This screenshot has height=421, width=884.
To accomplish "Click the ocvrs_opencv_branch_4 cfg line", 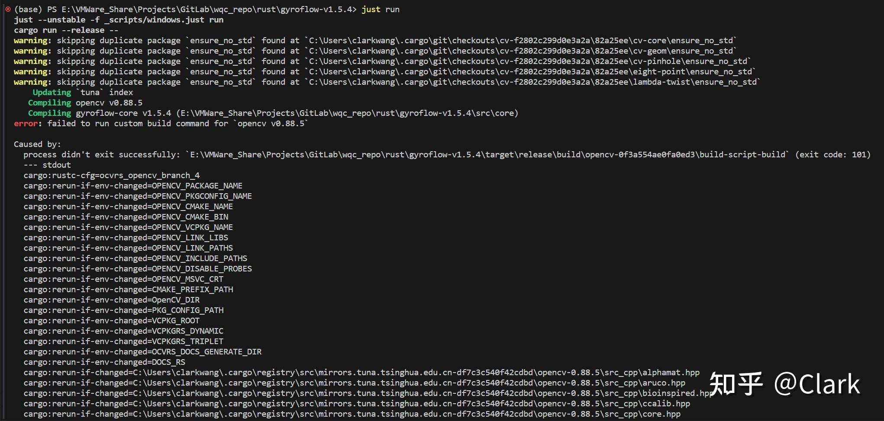I will 112,175.
